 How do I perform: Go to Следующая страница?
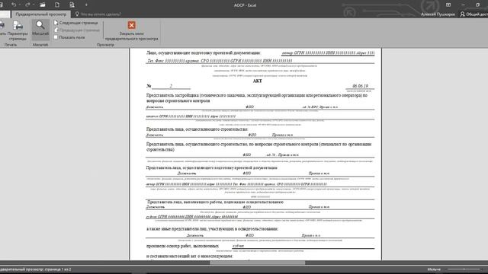click(75, 23)
